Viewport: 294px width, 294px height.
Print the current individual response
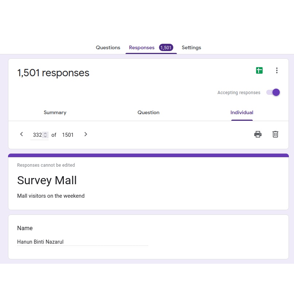pyautogui.click(x=258, y=134)
